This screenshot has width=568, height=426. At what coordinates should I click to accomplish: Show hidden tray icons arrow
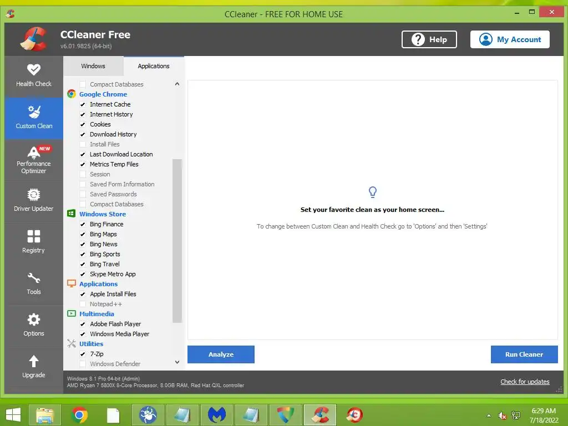click(489, 415)
